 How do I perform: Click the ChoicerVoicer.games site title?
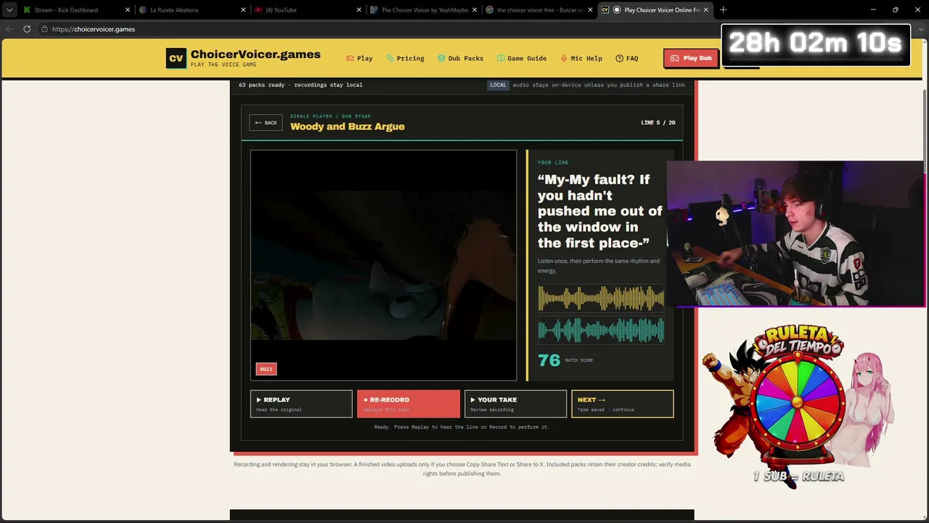(x=255, y=54)
